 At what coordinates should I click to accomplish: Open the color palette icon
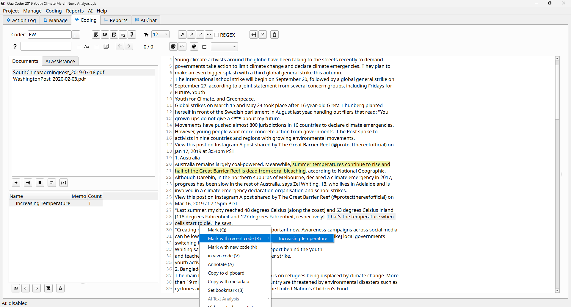pos(194,47)
